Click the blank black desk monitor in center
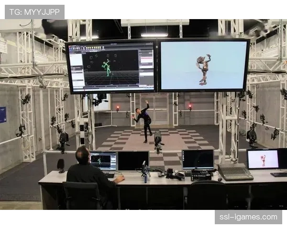 [x=133, y=160]
